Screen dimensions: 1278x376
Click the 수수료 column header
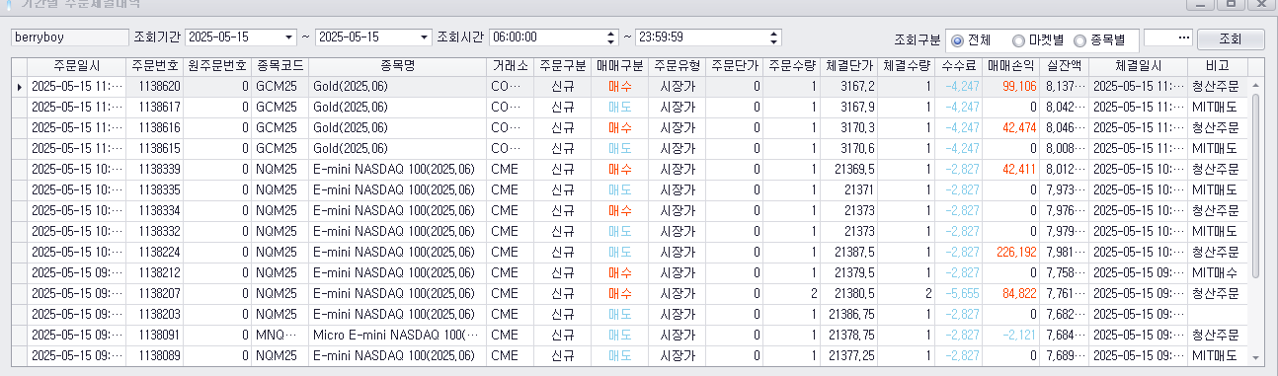[x=959, y=66]
